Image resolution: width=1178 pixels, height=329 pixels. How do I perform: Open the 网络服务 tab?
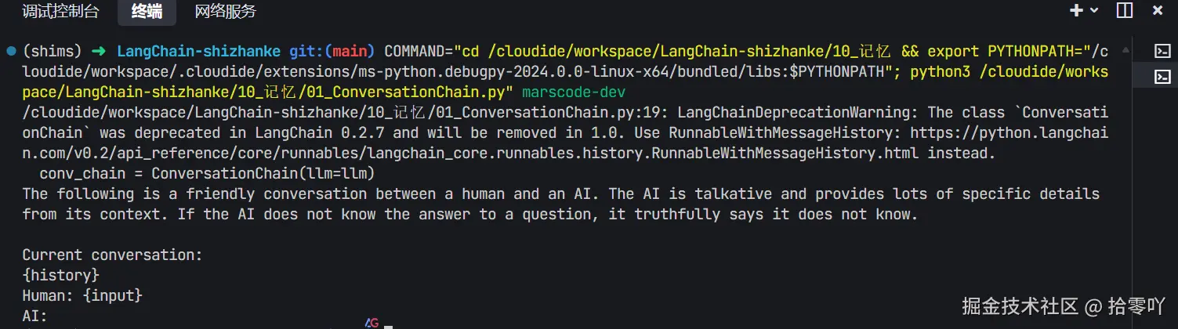(225, 12)
